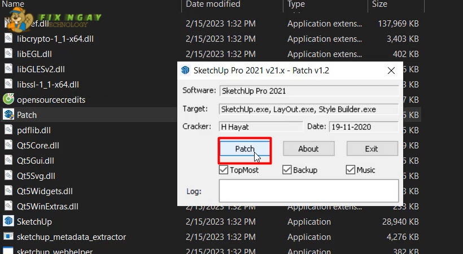This screenshot has height=254, width=463.
Task: Sort by the Type column header
Action: (296, 5)
